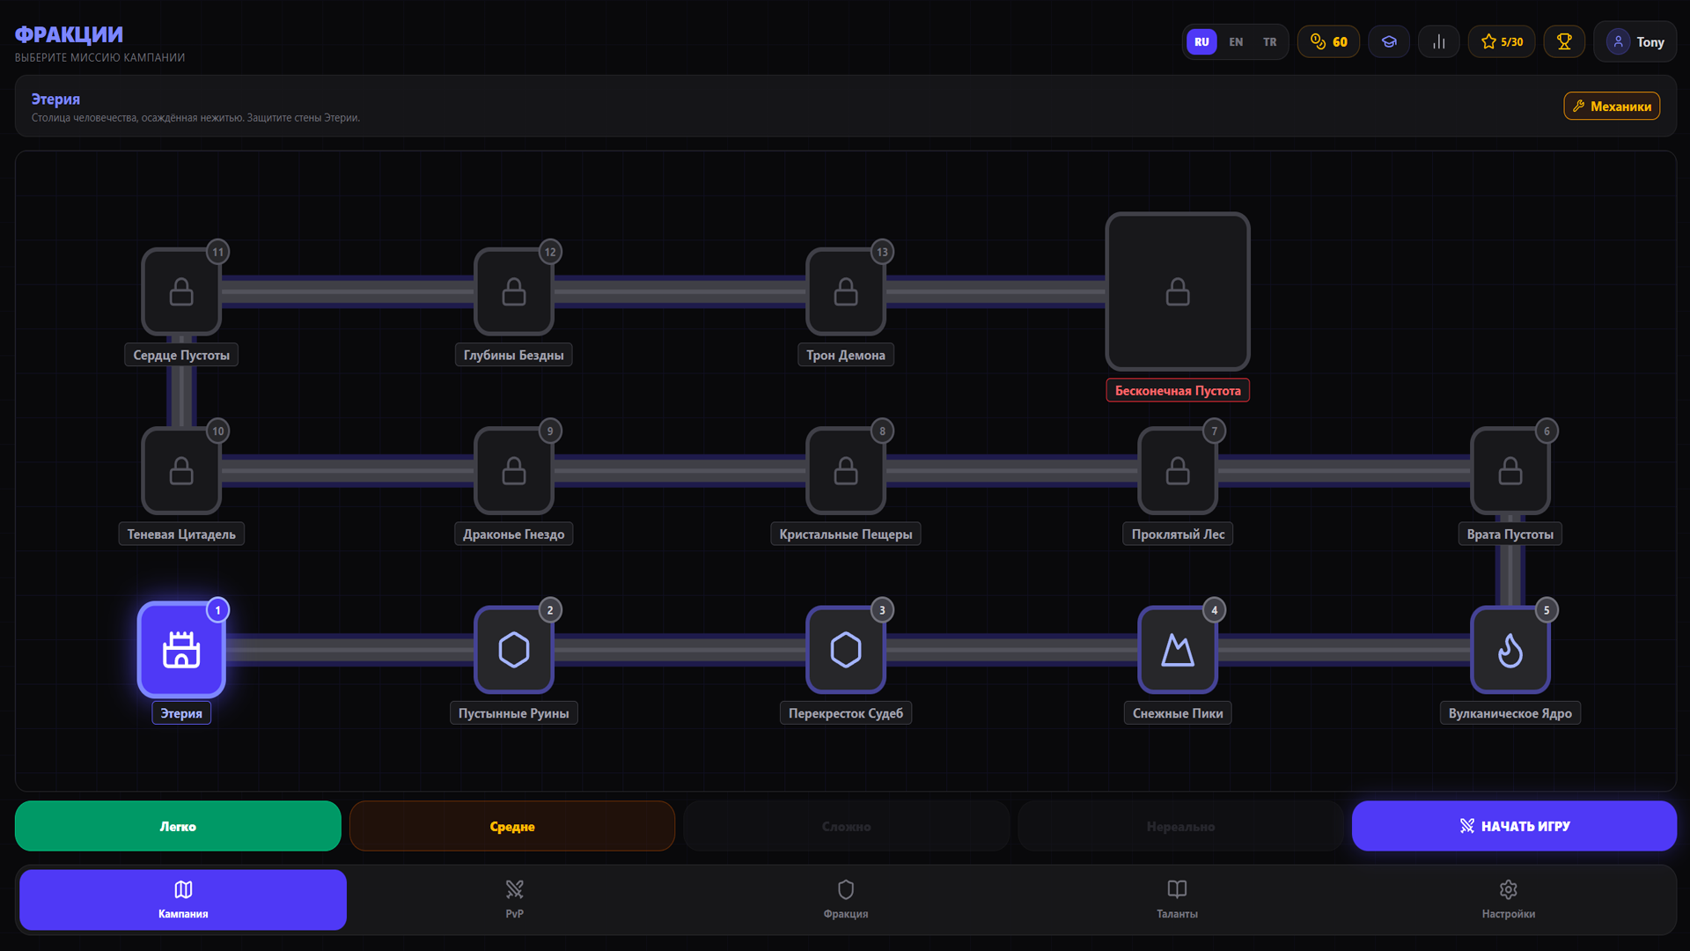Open the Таланты tab

click(x=1177, y=899)
